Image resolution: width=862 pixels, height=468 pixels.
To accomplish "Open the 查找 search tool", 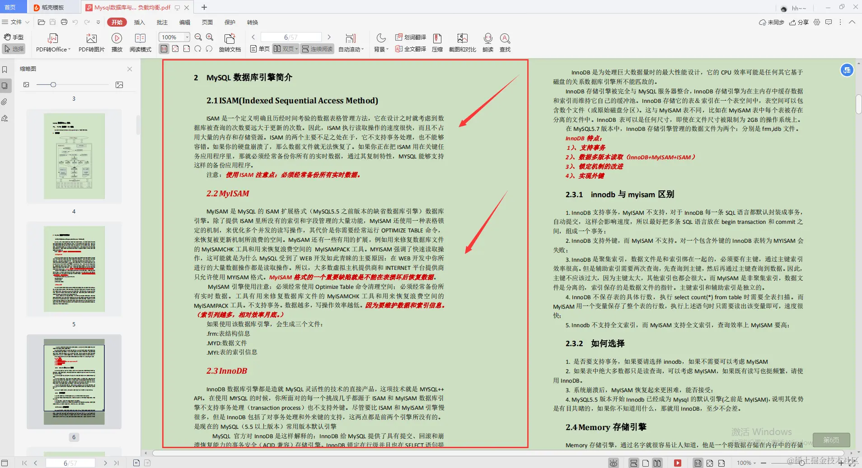I will (505, 43).
